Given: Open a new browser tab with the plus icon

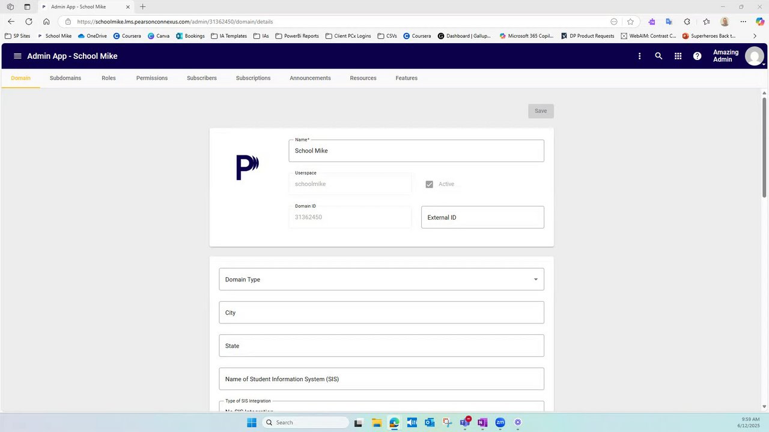Looking at the screenshot, I should 142,7.
